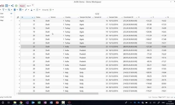
Task: Toggle the Chart visibility eye
Action: tap(11, 17)
